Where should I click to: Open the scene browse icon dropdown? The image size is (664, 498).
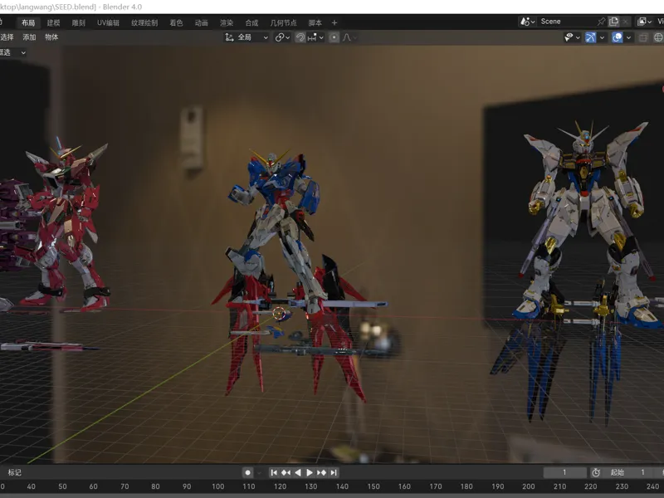528,22
